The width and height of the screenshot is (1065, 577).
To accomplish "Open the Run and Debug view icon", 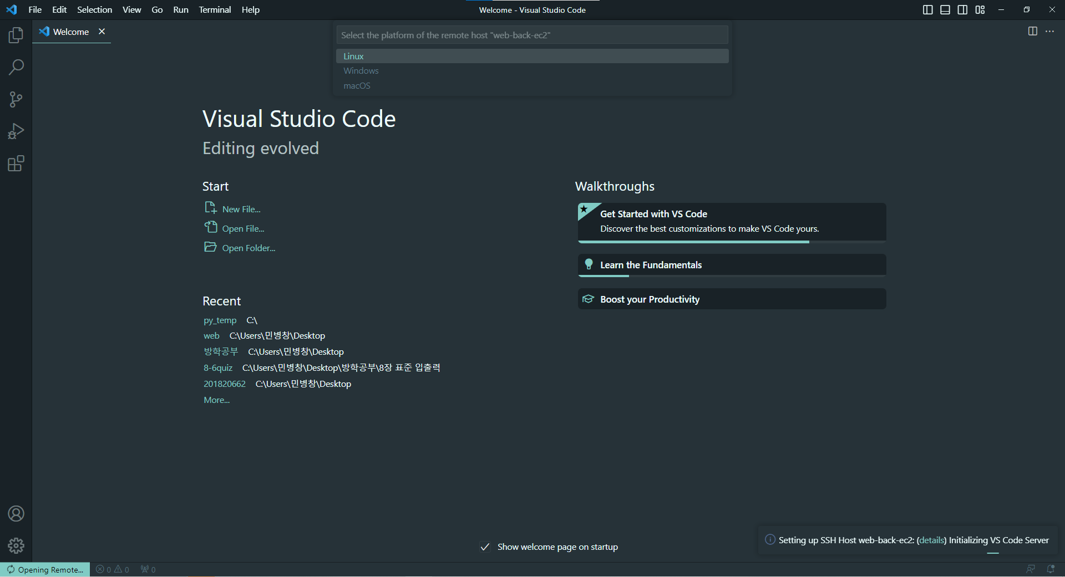I will click(16, 131).
